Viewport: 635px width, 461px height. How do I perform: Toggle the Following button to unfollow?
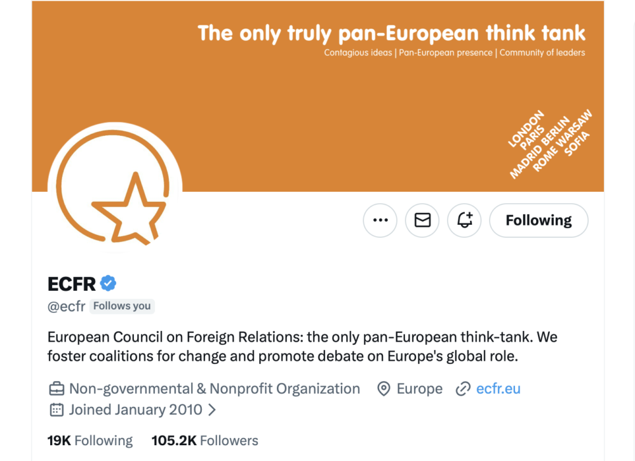click(538, 220)
